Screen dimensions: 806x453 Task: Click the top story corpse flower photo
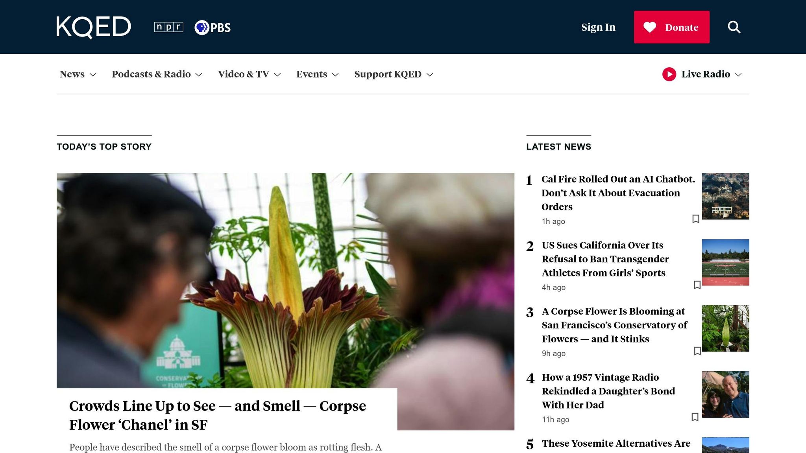285,280
